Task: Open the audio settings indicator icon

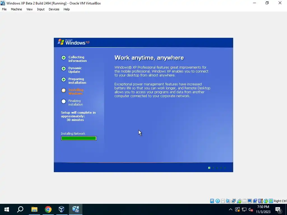Action: 228,201
